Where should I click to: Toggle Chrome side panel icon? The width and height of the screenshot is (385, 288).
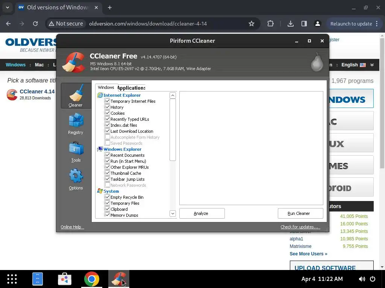click(304, 24)
